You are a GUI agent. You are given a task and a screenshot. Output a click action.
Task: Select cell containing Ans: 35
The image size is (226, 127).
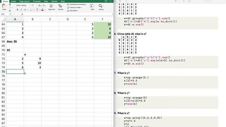coord(15,42)
